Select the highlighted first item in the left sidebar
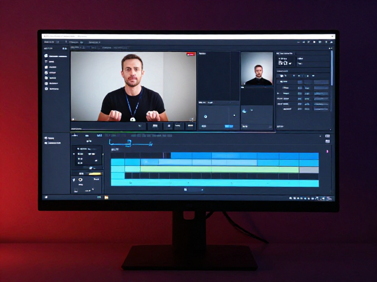Image resolution: width=377 pixels, height=282 pixels. (56, 56)
